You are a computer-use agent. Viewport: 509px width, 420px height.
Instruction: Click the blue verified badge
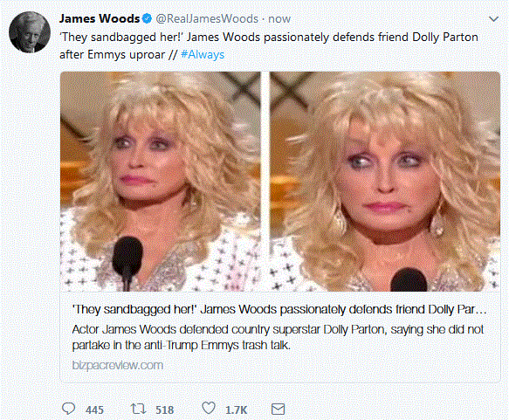(x=147, y=18)
